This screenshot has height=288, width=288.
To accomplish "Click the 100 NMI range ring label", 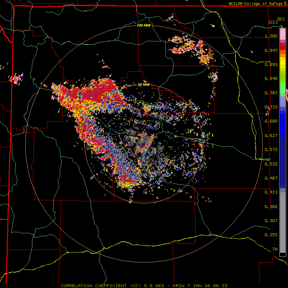I will coord(144,25).
